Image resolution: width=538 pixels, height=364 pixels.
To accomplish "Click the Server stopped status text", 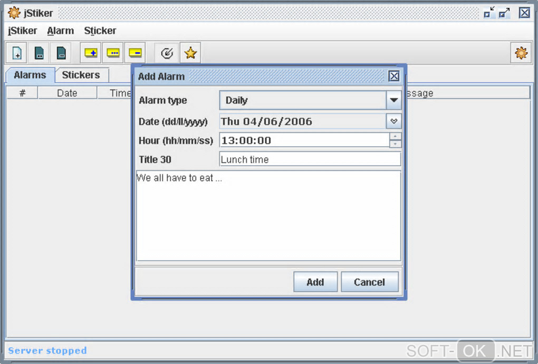I will pyautogui.click(x=47, y=351).
